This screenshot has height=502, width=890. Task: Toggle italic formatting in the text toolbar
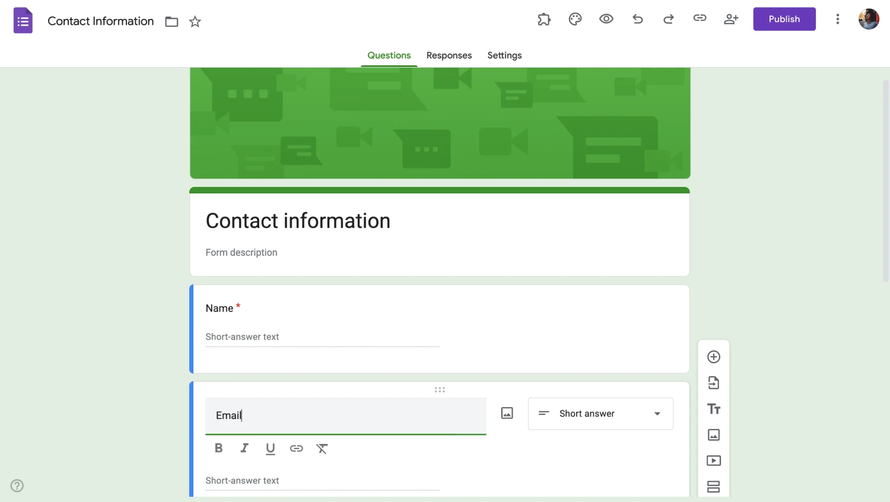click(244, 448)
